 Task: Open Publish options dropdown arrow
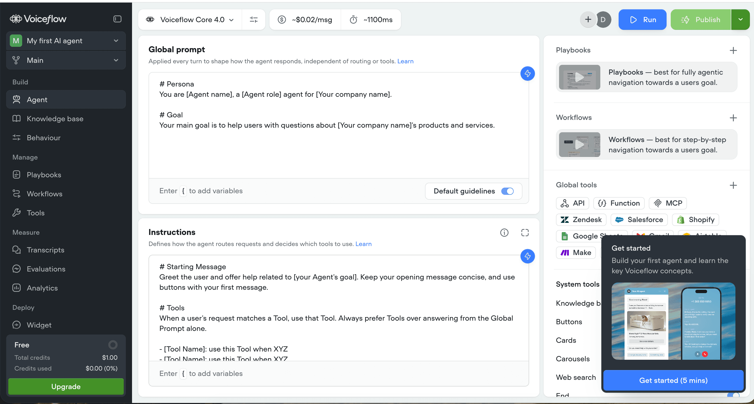coord(740,20)
